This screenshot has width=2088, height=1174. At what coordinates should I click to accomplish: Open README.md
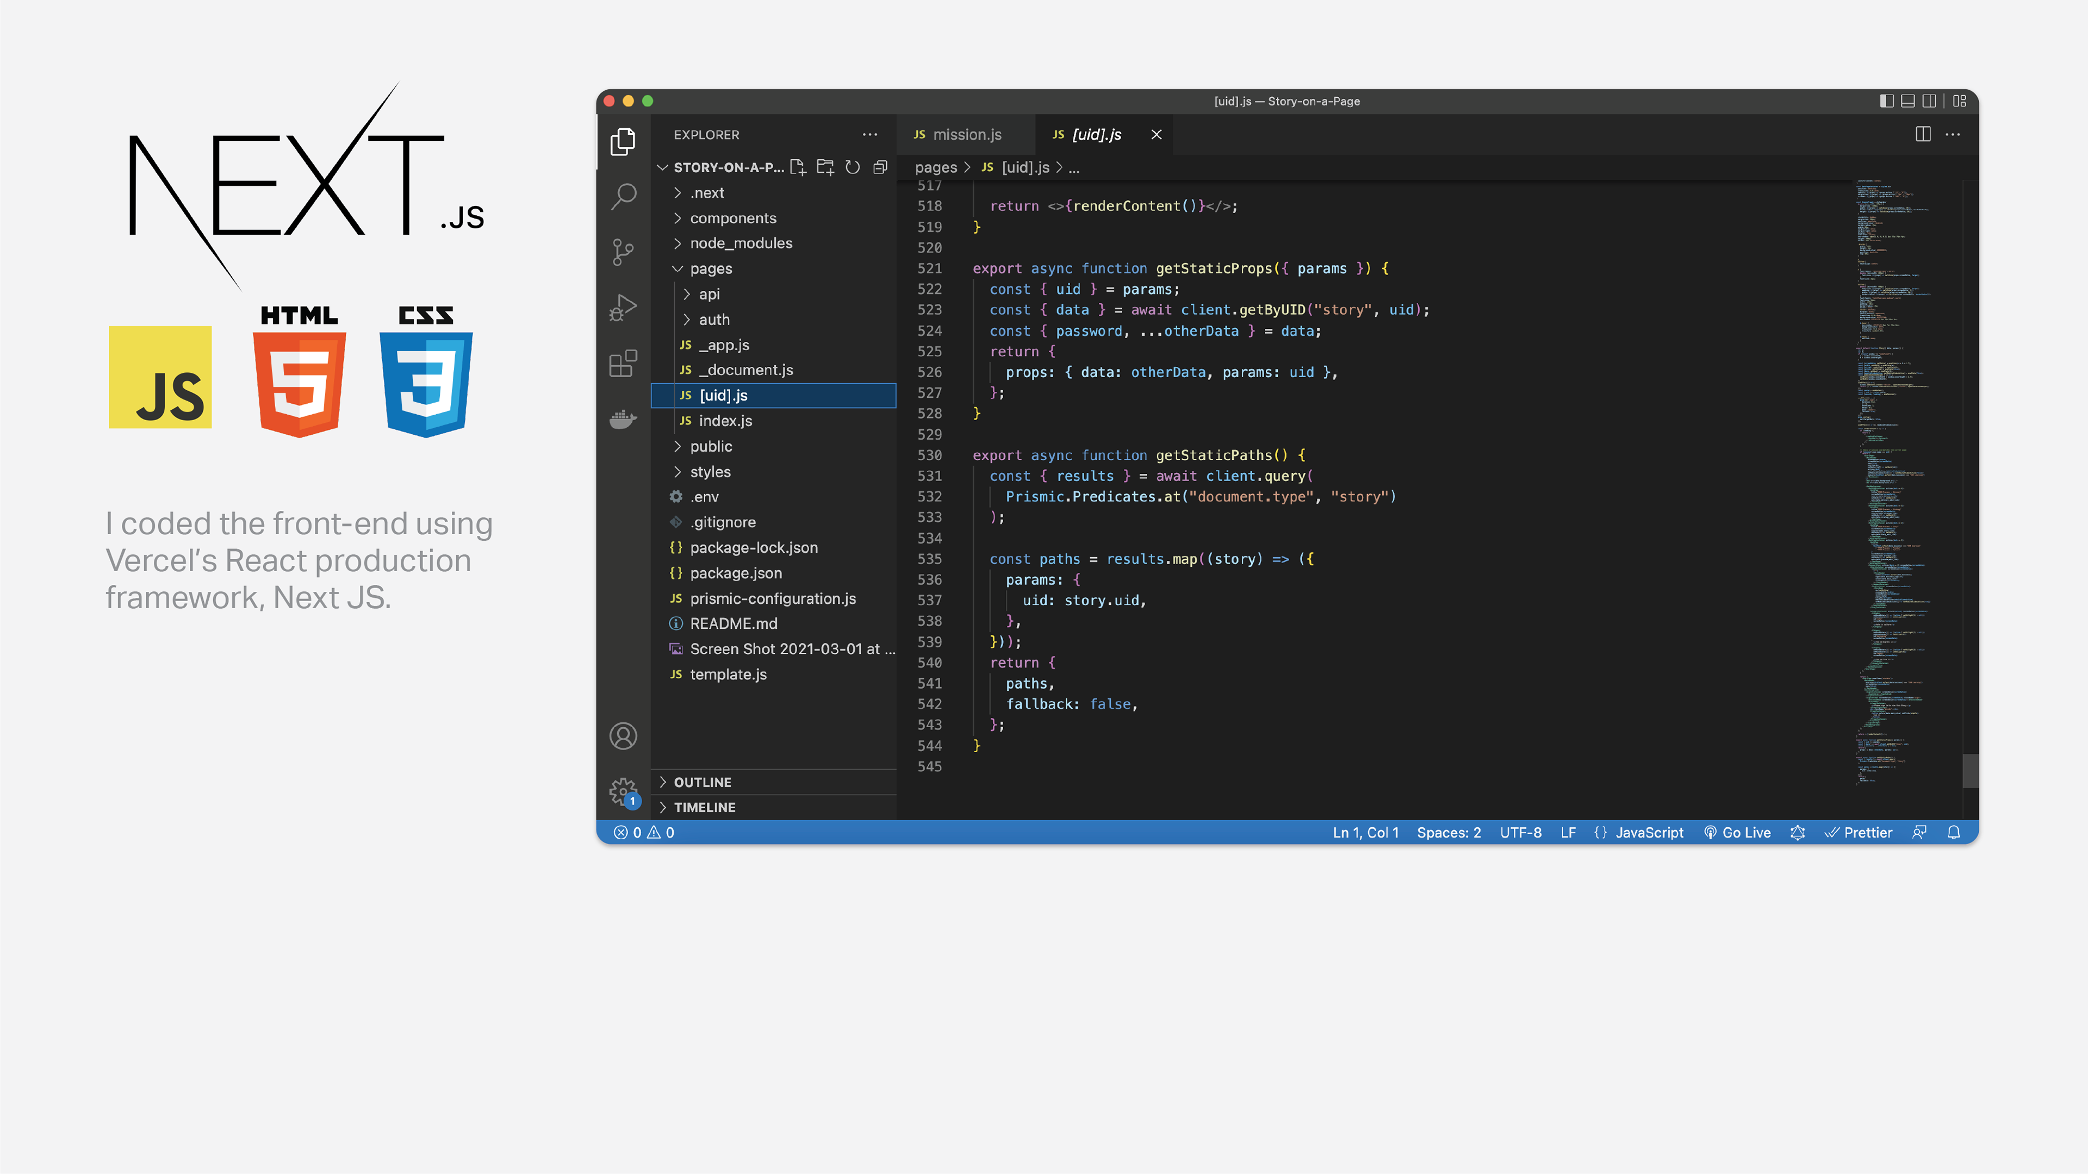tap(774, 624)
